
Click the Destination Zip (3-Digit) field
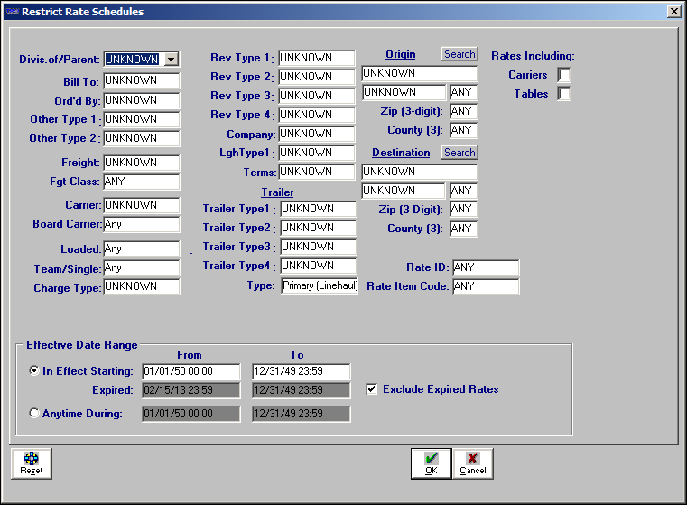[x=463, y=209]
